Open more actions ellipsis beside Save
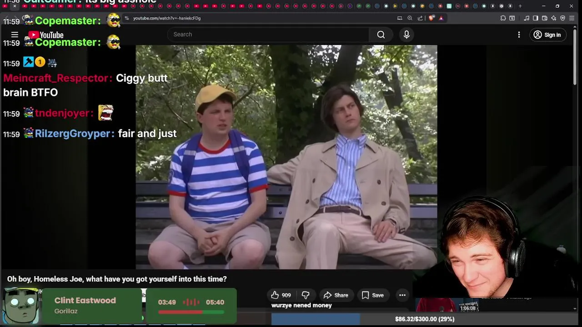 (402, 295)
